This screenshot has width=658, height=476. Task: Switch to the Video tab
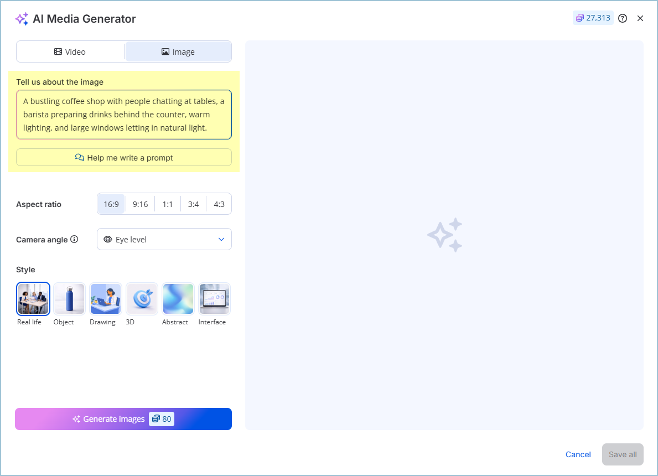[x=70, y=52]
